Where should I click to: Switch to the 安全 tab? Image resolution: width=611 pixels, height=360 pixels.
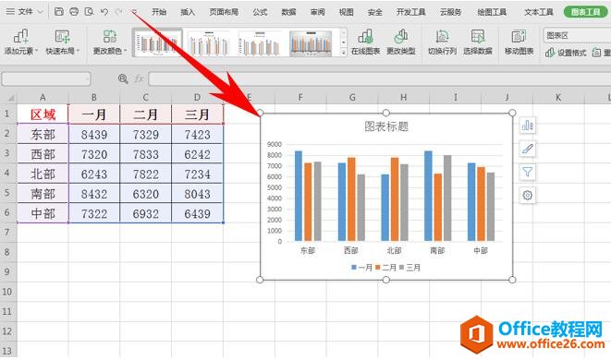click(375, 12)
